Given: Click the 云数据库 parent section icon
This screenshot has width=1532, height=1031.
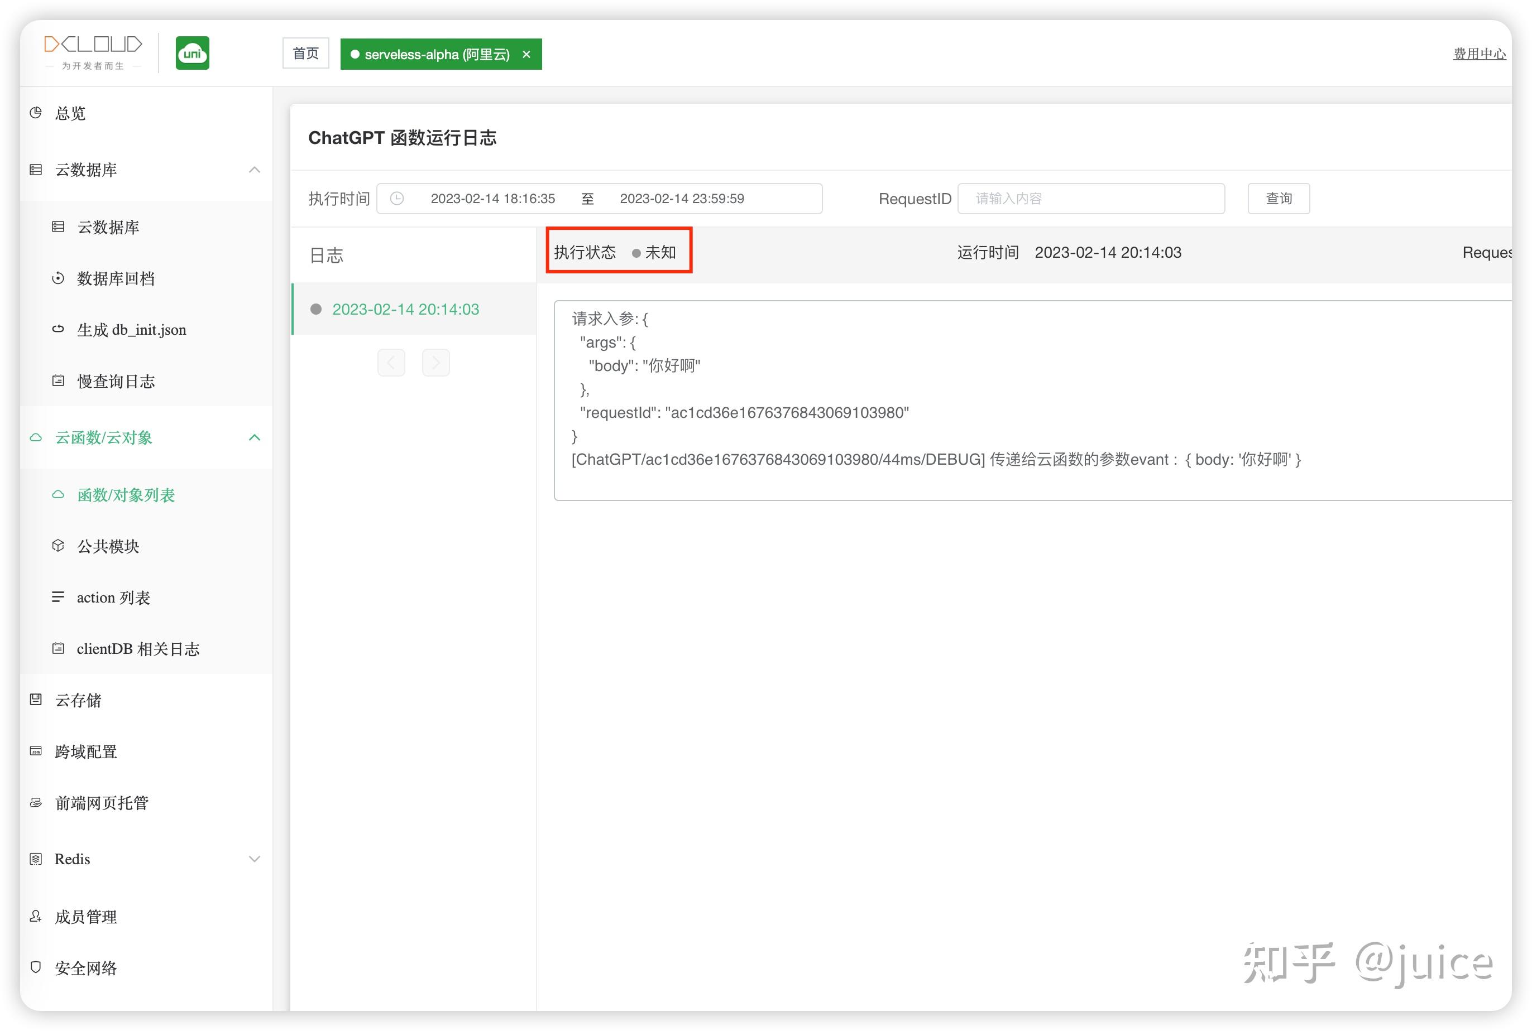Looking at the screenshot, I should [36, 170].
